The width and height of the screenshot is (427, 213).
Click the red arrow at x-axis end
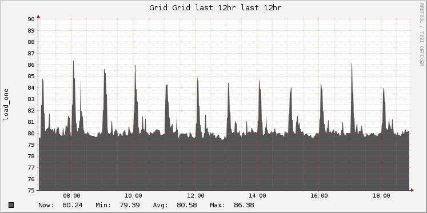[x=412, y=190]
